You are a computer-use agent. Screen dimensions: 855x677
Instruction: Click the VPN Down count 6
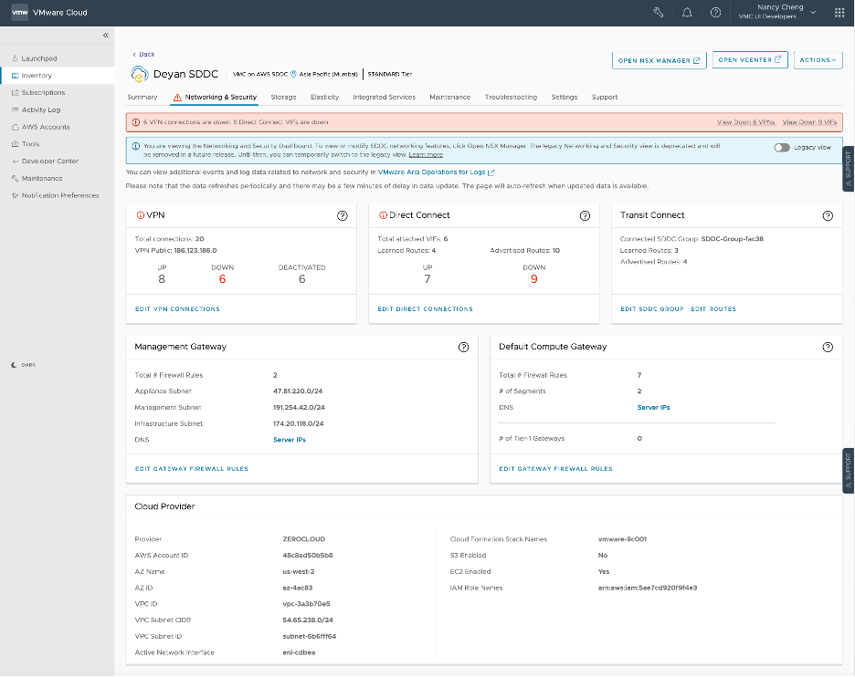[223, 279]
